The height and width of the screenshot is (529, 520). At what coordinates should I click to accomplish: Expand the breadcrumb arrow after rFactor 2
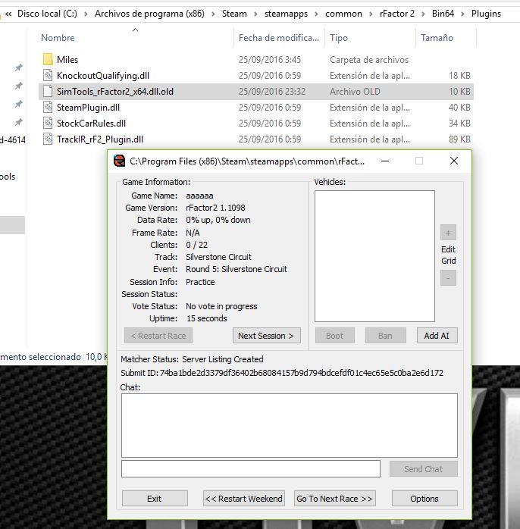point(423,14)
